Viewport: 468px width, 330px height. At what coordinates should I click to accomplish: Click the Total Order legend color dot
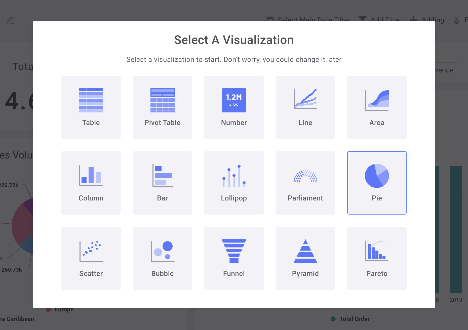[x=333, y=318]
